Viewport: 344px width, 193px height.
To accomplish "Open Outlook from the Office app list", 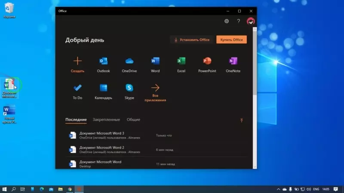I will coord(103,61).
